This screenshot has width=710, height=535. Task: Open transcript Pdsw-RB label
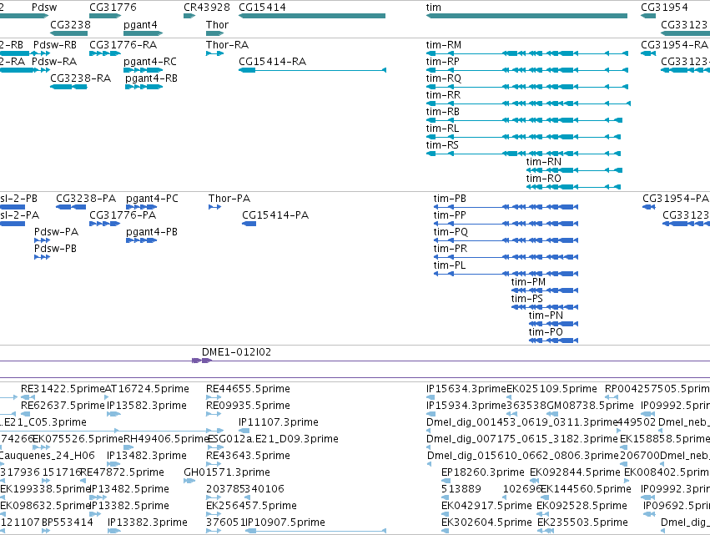pyautogui.click(x=55, y=45)
